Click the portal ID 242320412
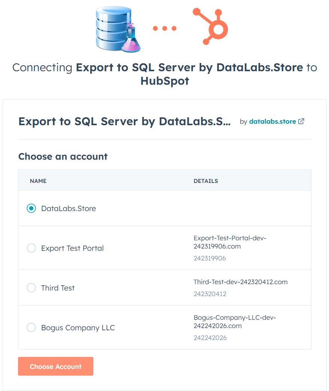 (210, 294)
